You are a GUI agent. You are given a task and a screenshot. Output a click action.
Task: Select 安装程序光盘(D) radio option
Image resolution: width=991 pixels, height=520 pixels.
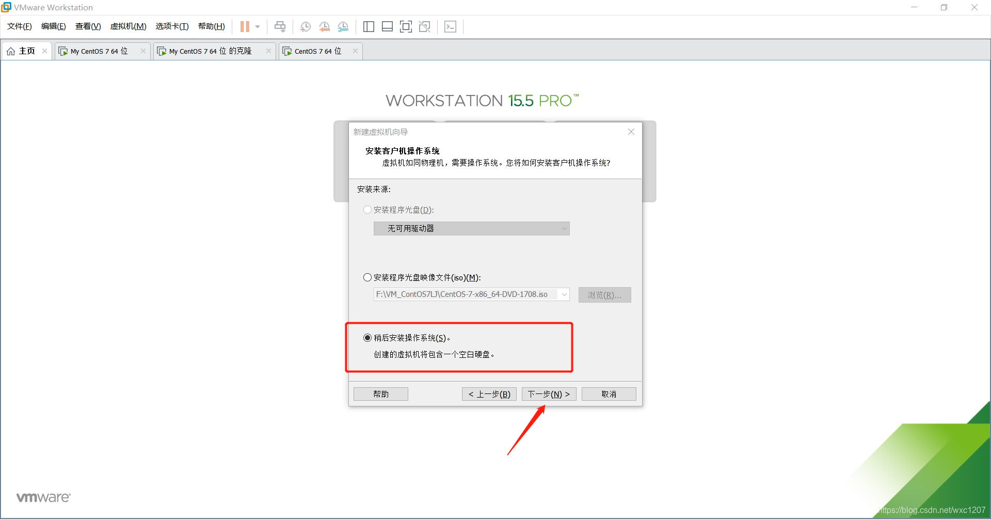(x=367, y=210)
